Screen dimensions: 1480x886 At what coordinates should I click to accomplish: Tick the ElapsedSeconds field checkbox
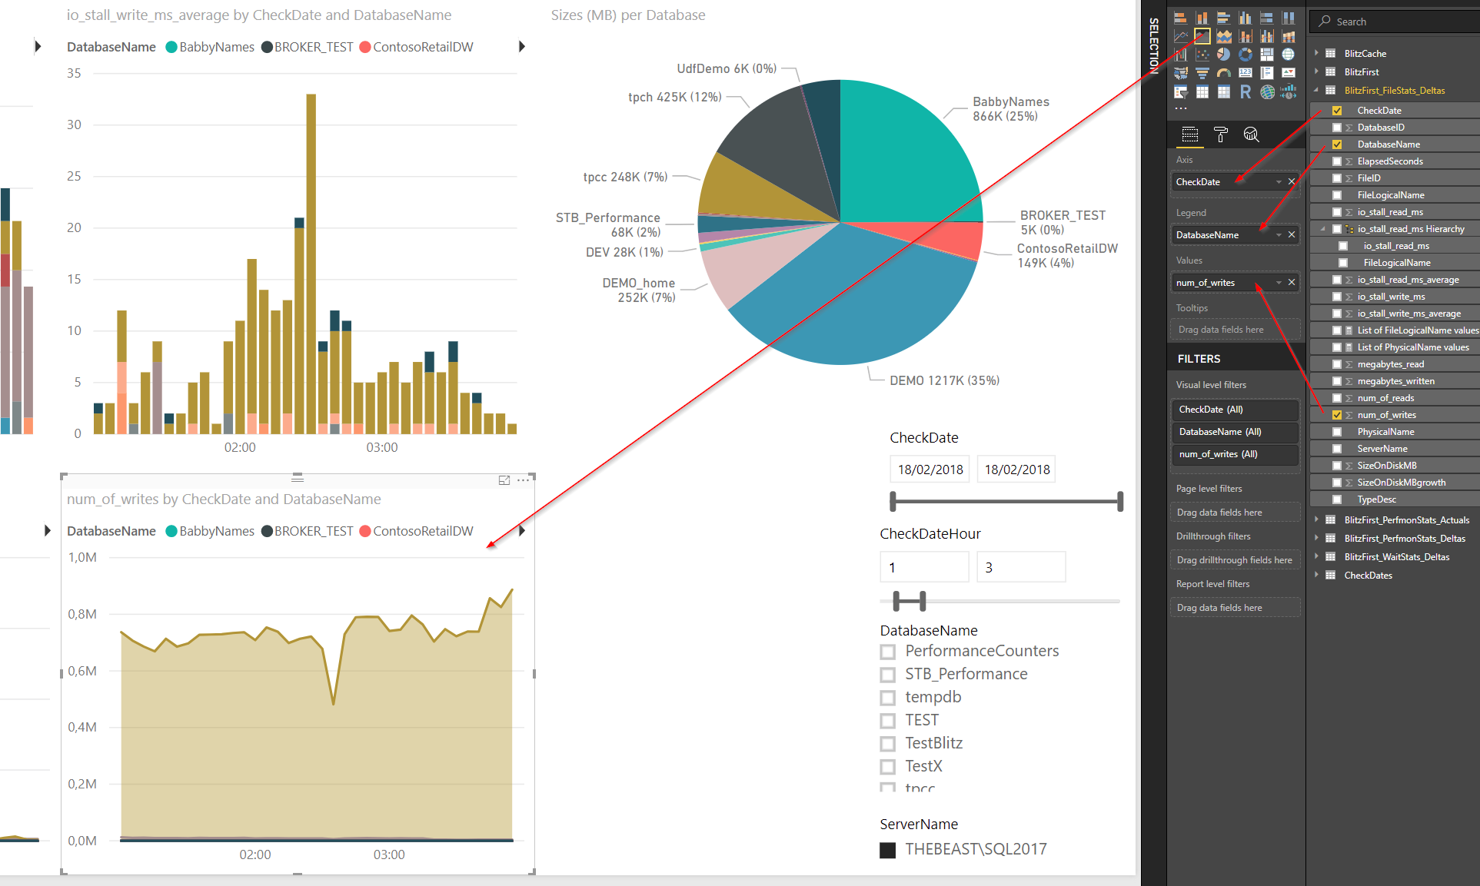tap(1337, 161)
